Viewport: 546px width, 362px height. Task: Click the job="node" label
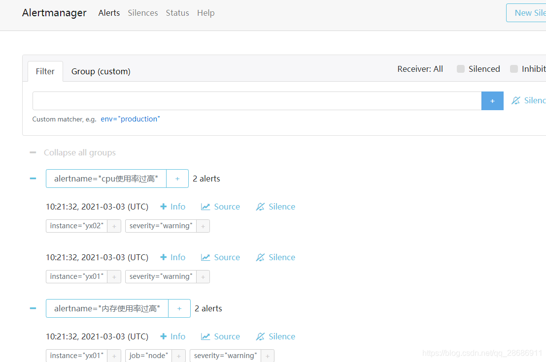[x=148, y=356]
